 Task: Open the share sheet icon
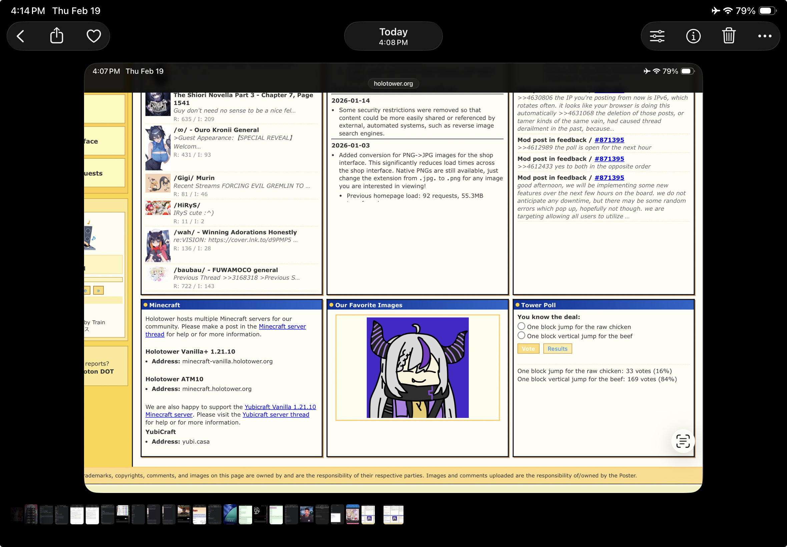pos(57,36)
